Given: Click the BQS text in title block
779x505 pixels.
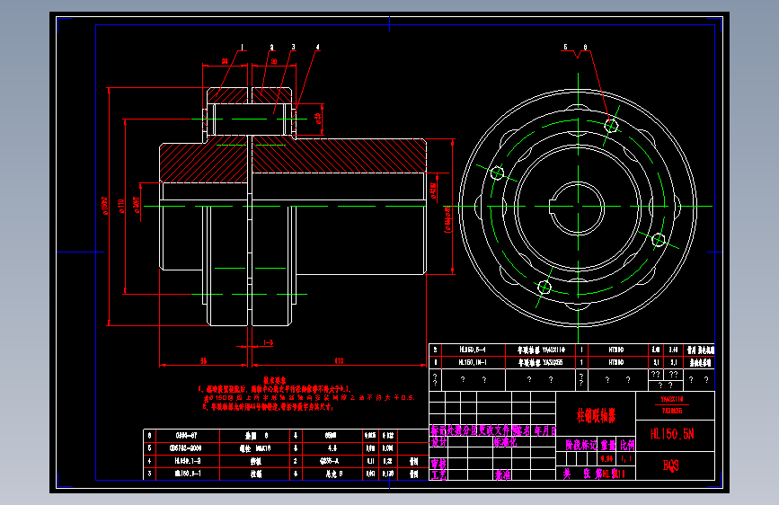Looking at the screenshot, I should point(670,465).
